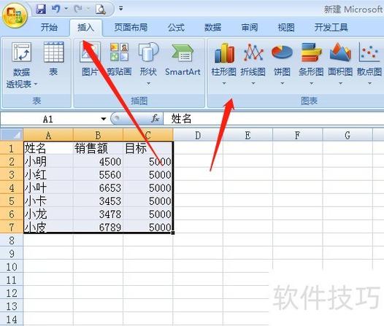Expand the 形状 dropdown arrow

tap(148, 84)
